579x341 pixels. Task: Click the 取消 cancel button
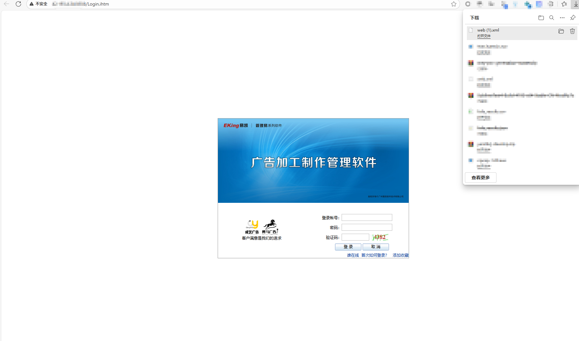tap(375, 247)
